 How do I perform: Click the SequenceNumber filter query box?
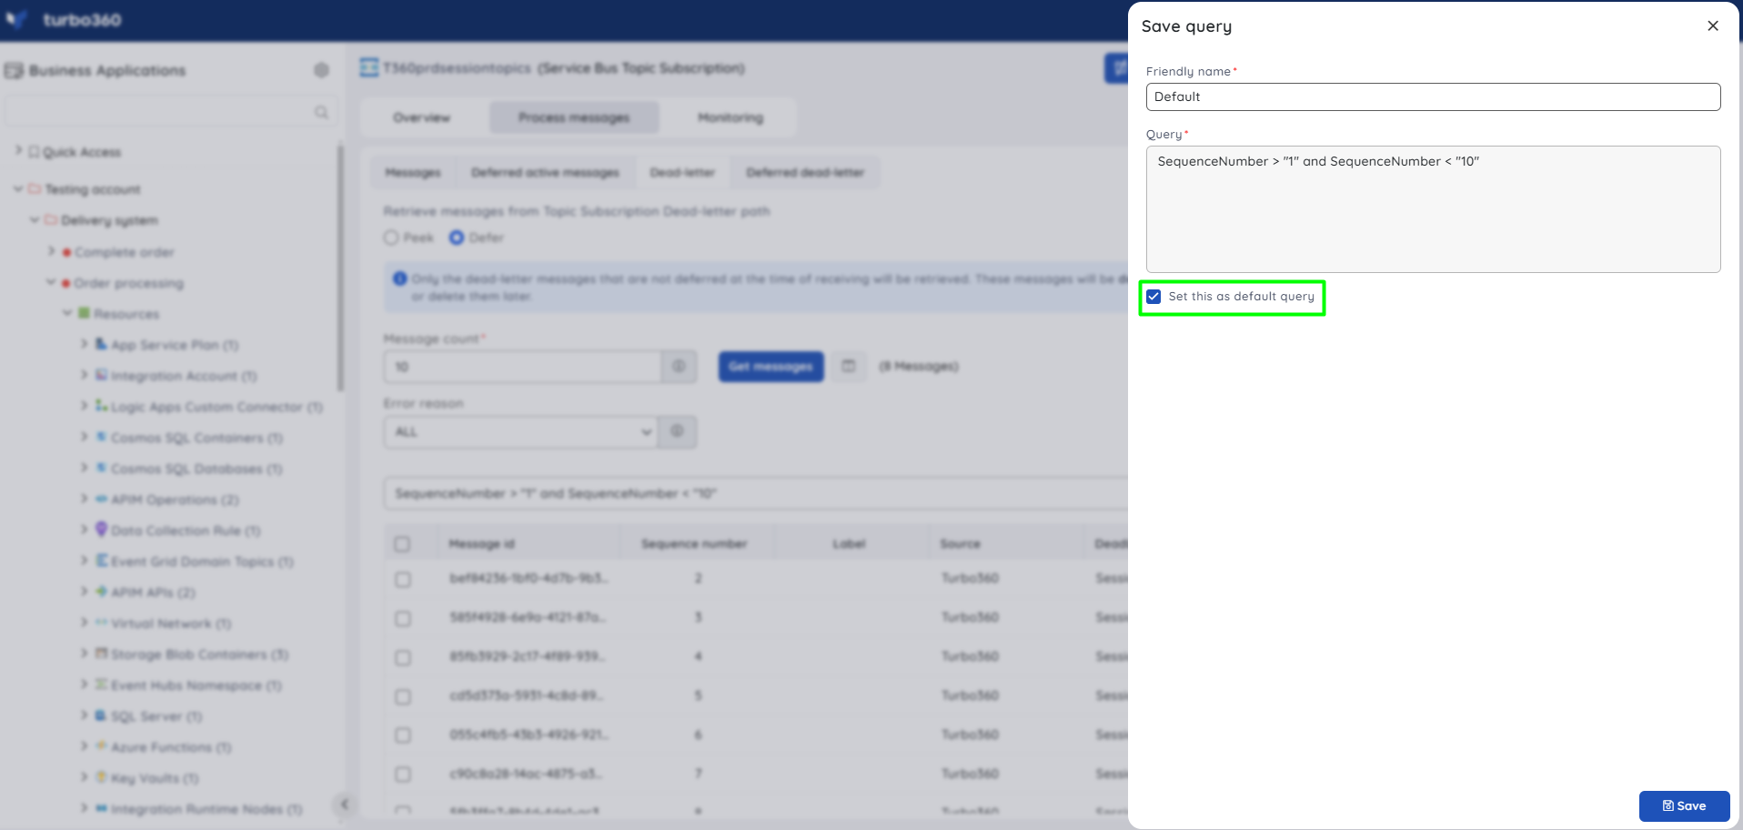756,493
